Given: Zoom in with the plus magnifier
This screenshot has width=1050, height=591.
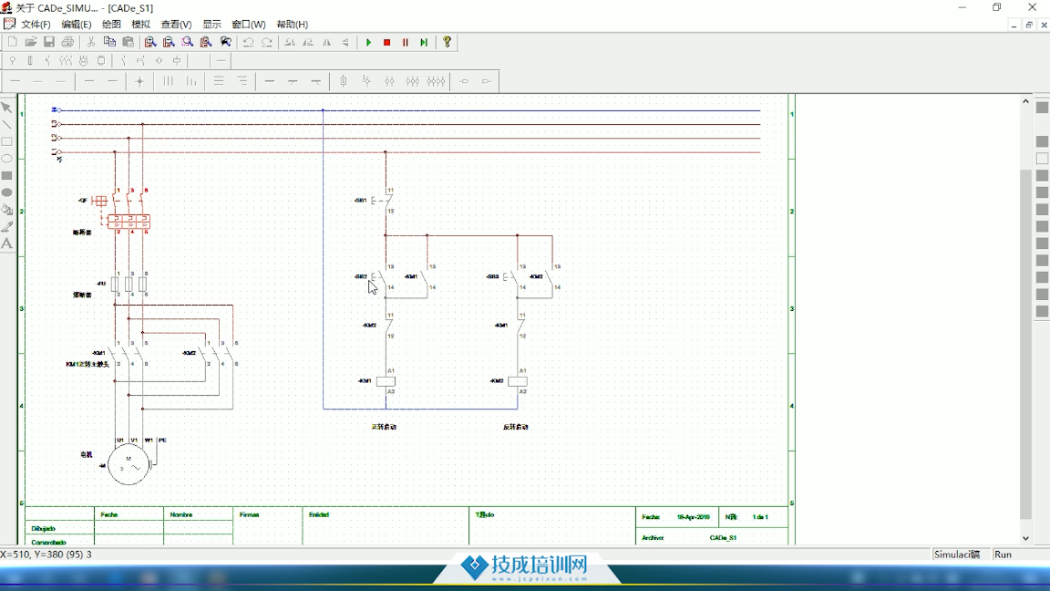Looking at the screenshot, I should pos(150,42).
